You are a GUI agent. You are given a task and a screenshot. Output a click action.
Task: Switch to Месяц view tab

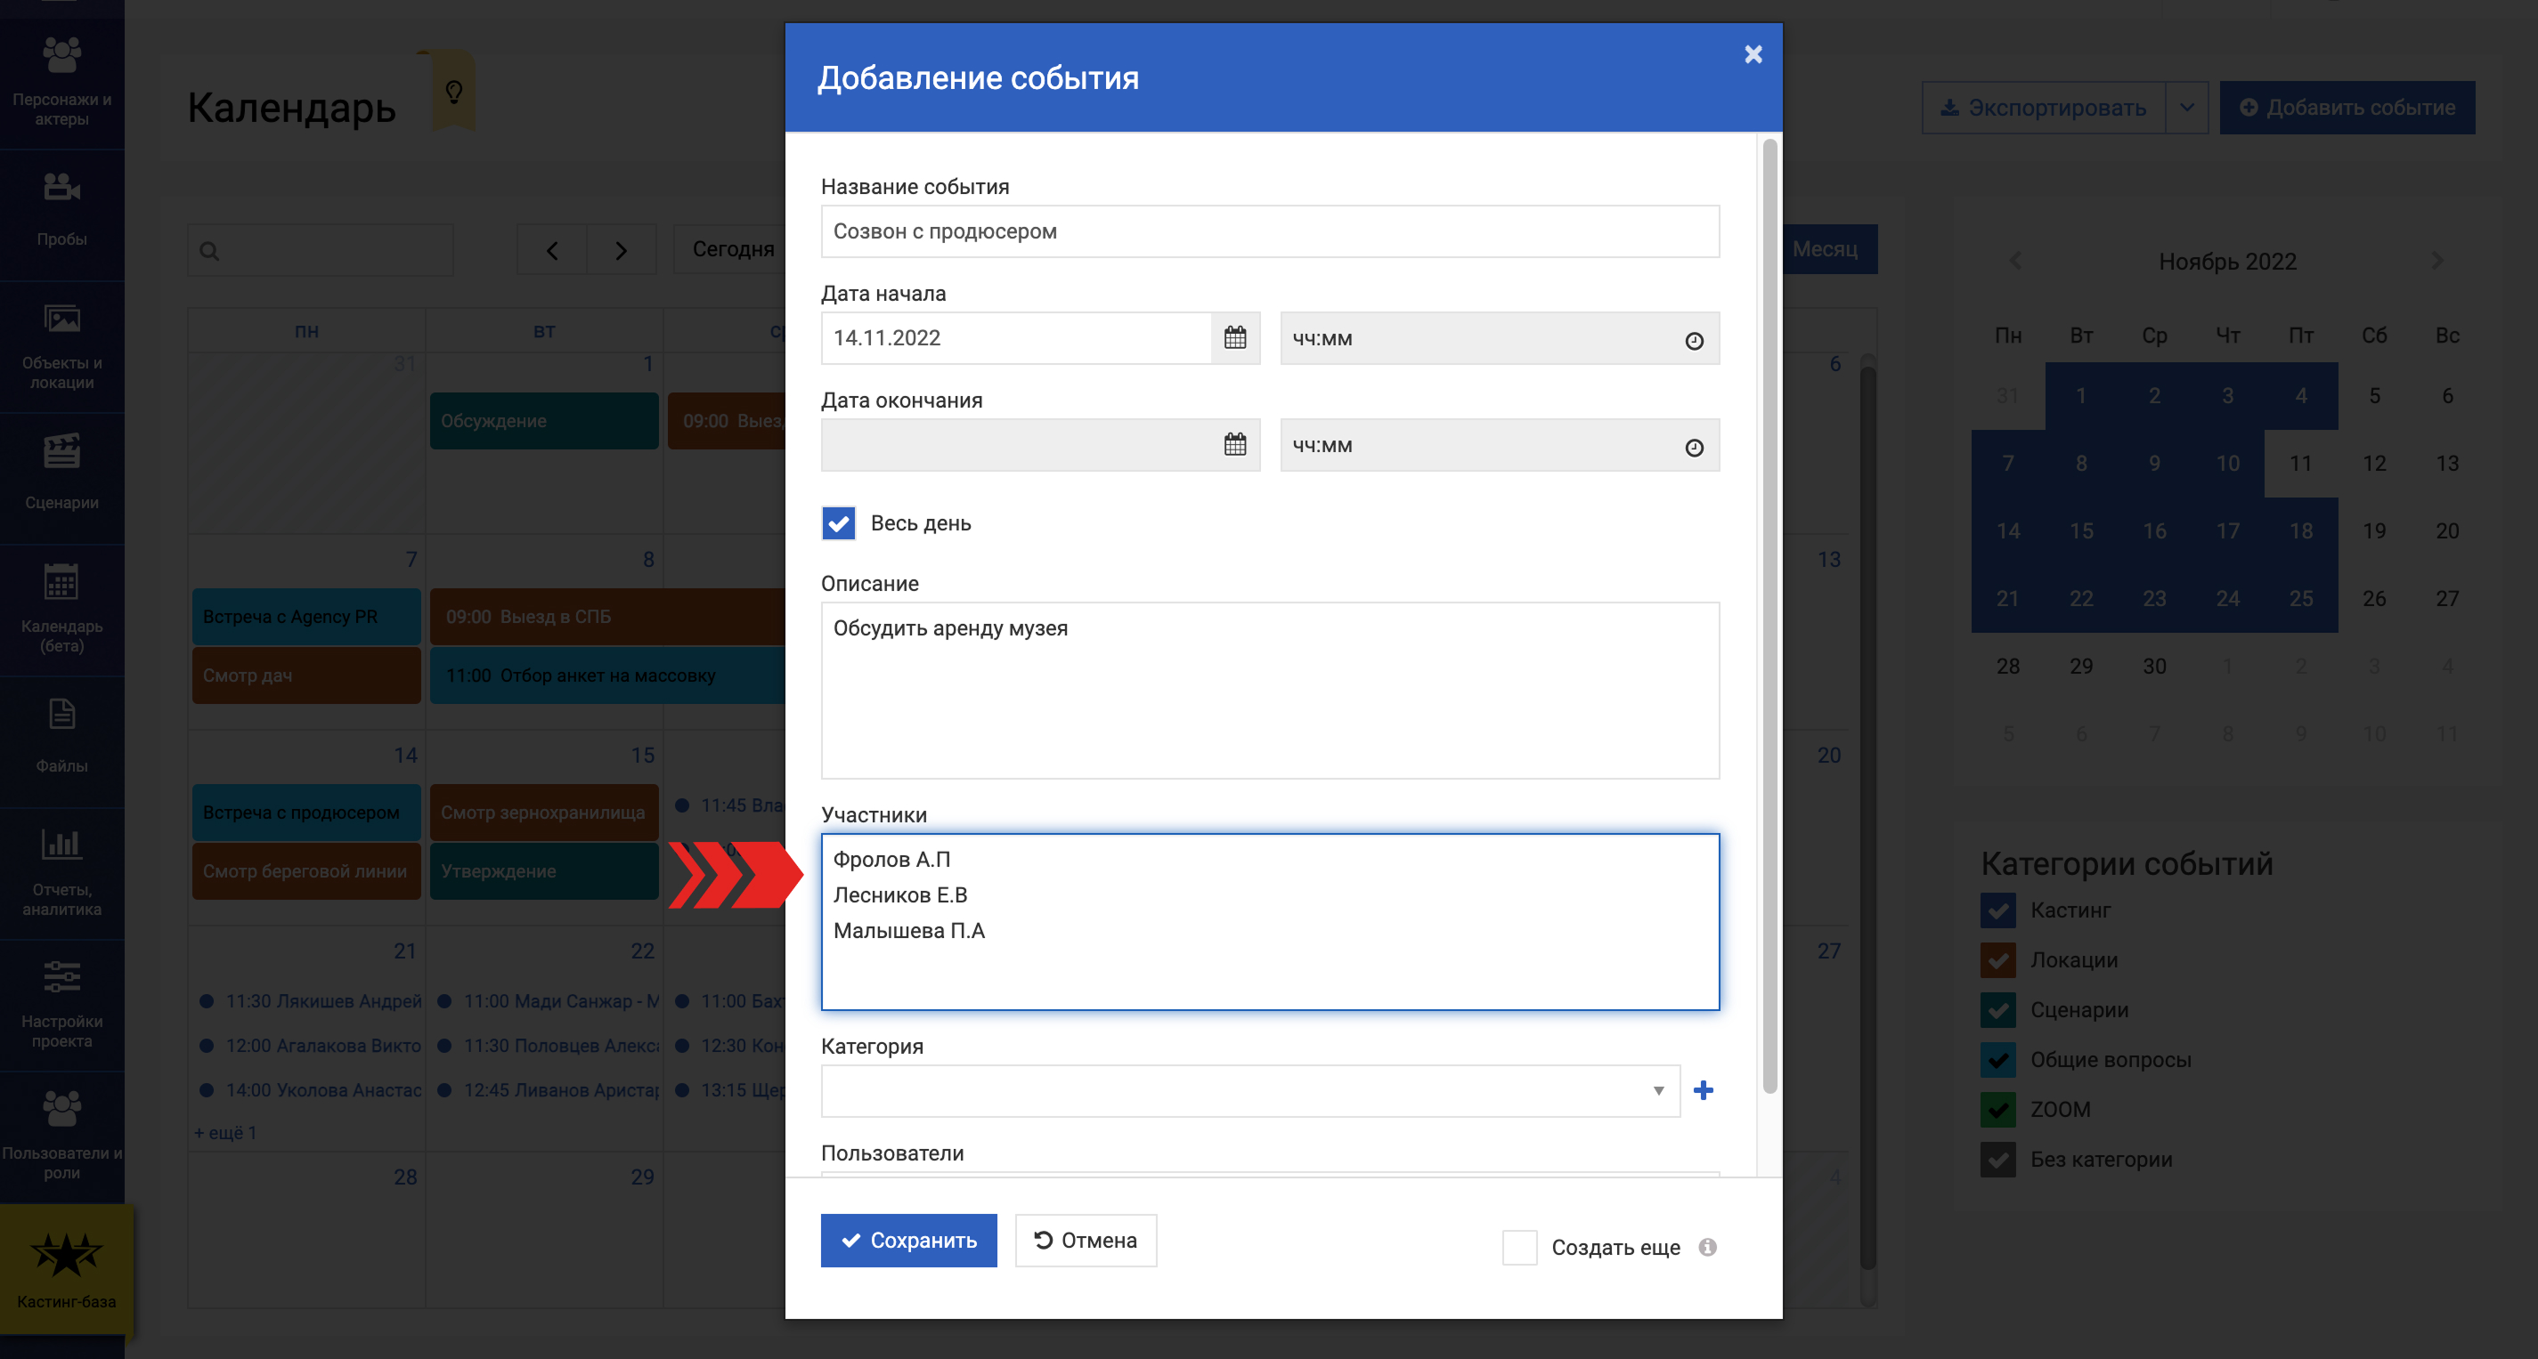pyautogui.click(x=1830, y=249)
